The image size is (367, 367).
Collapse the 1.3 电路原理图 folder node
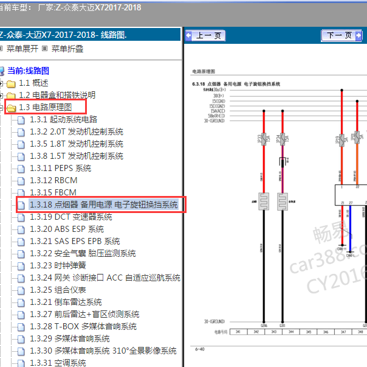tap(1, 108)
